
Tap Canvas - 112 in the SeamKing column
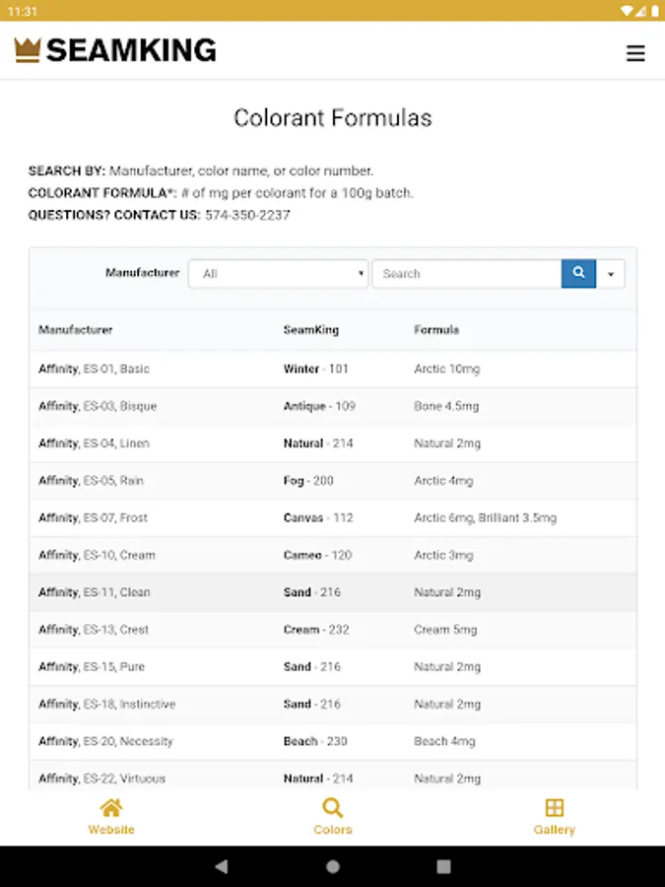(319, 518)
